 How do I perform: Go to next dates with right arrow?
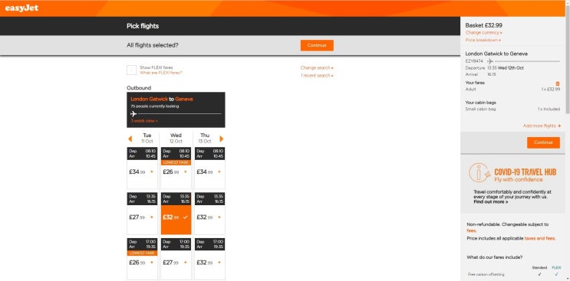(x=222, y=139)
